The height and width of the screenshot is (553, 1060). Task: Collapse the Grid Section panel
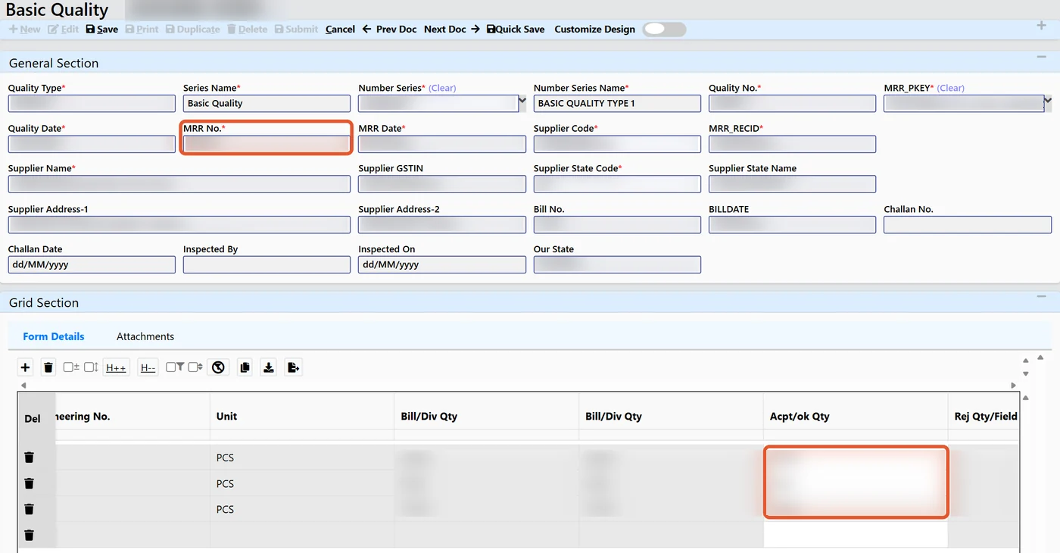[1041, 298]
